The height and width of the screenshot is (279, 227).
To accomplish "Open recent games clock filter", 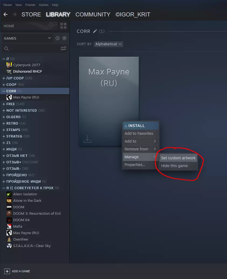I will coord(57,38).
